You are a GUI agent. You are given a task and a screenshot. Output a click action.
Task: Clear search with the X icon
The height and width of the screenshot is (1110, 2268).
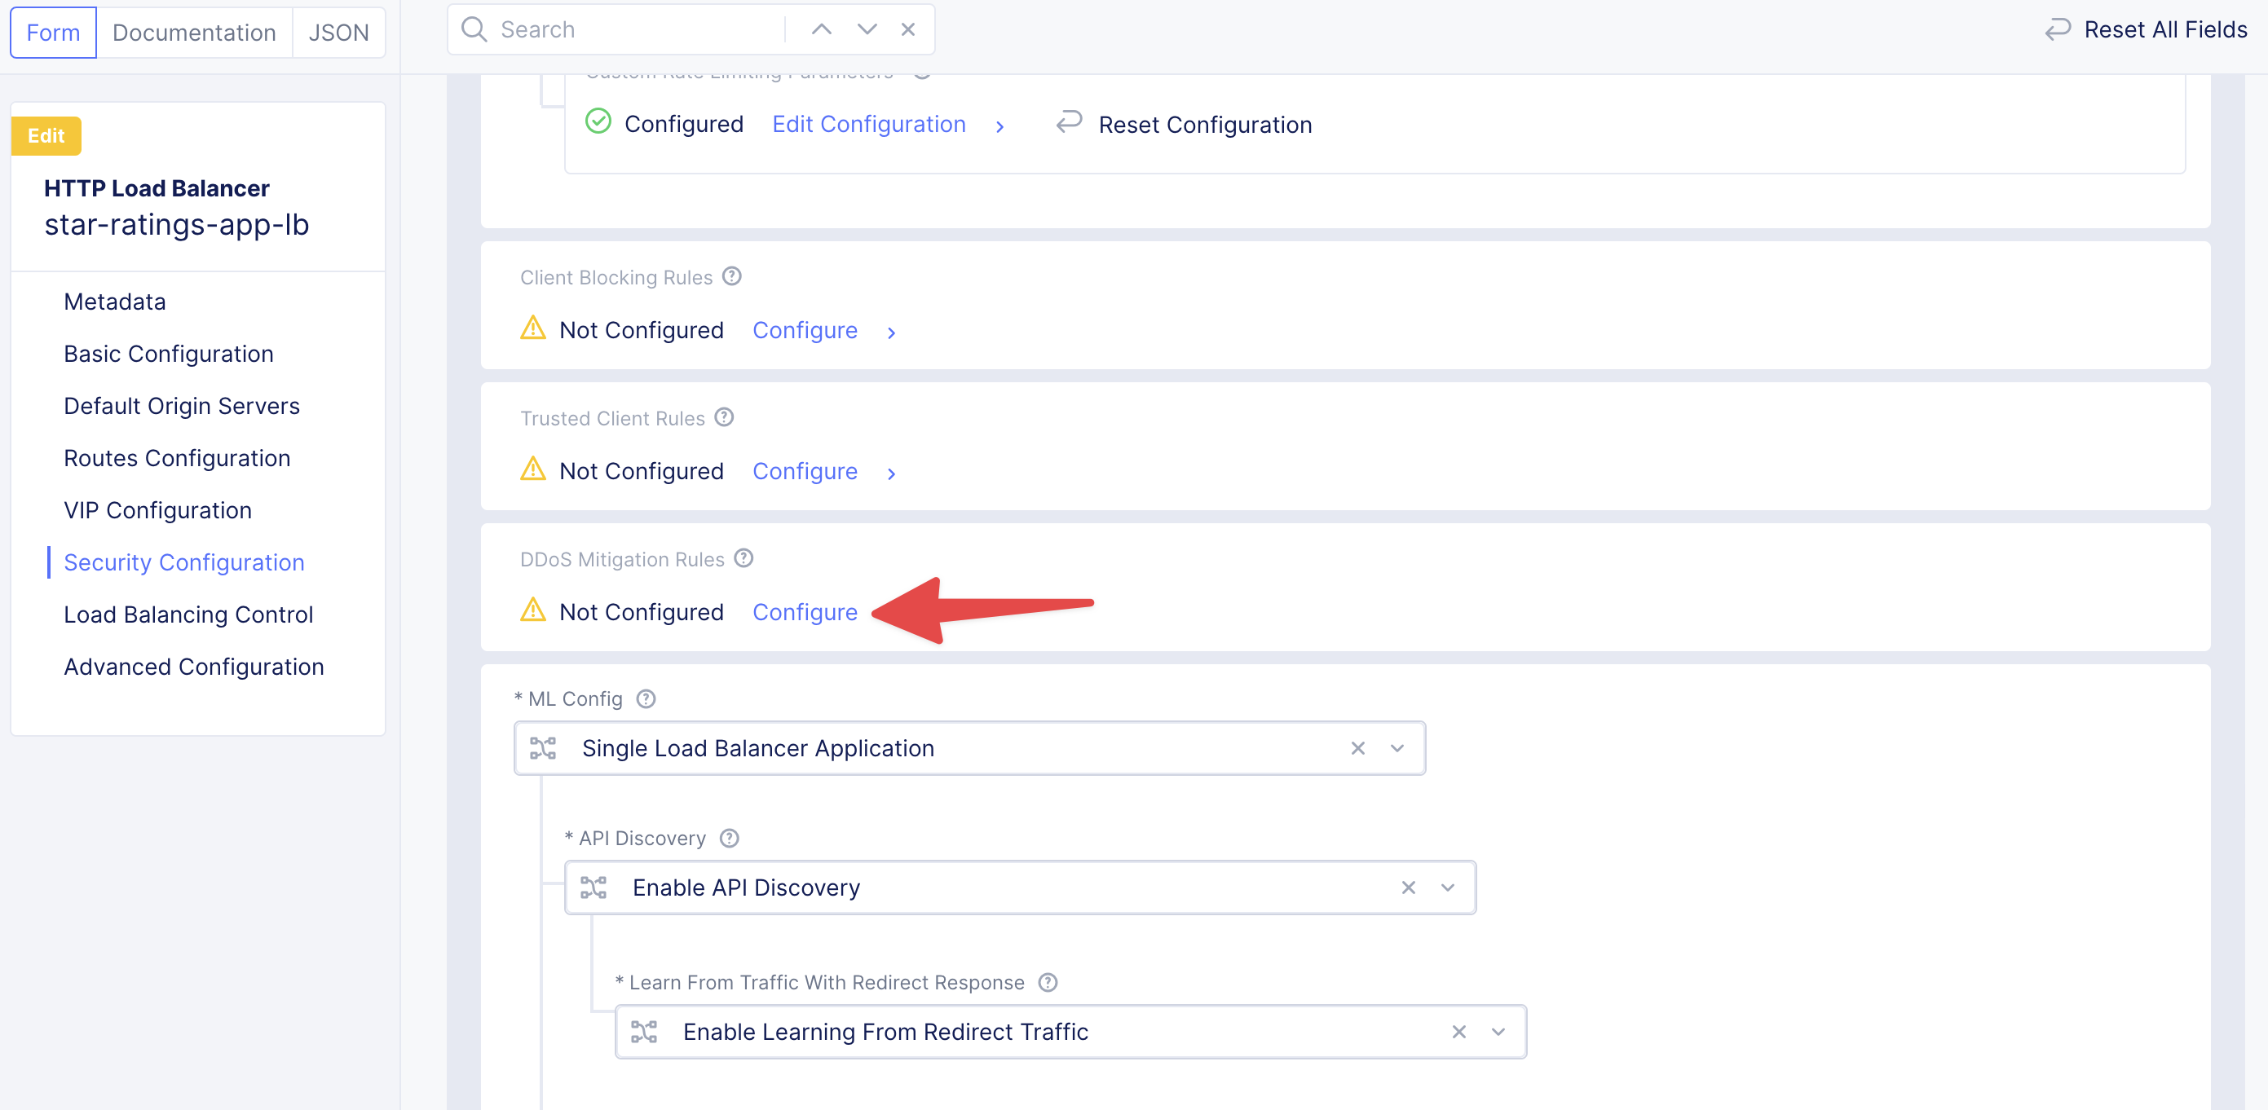pyautogui.click(x=907, y=29)
